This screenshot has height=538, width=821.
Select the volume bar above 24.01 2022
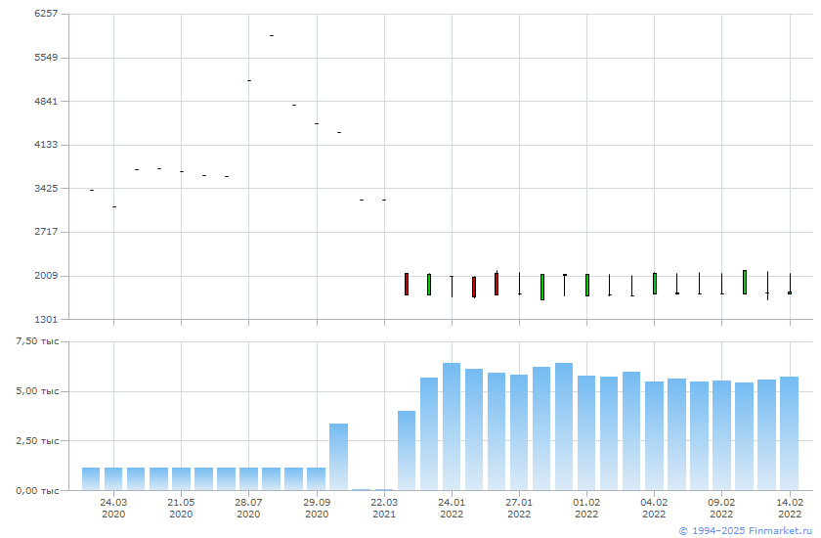(452, 426)
